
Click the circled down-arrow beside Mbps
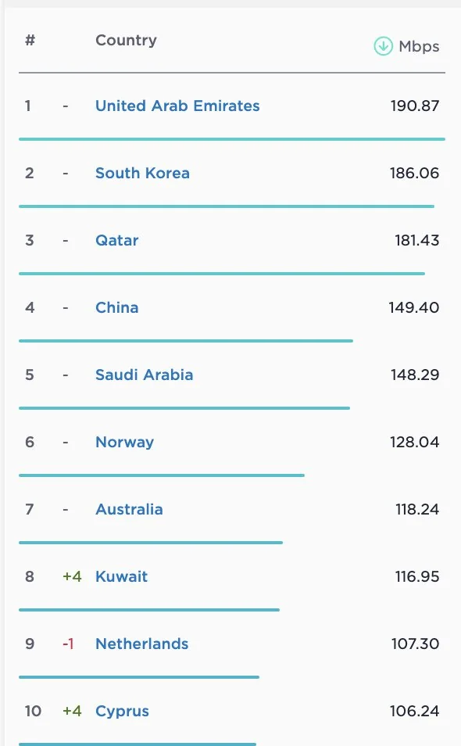click(x=383, y=46)
